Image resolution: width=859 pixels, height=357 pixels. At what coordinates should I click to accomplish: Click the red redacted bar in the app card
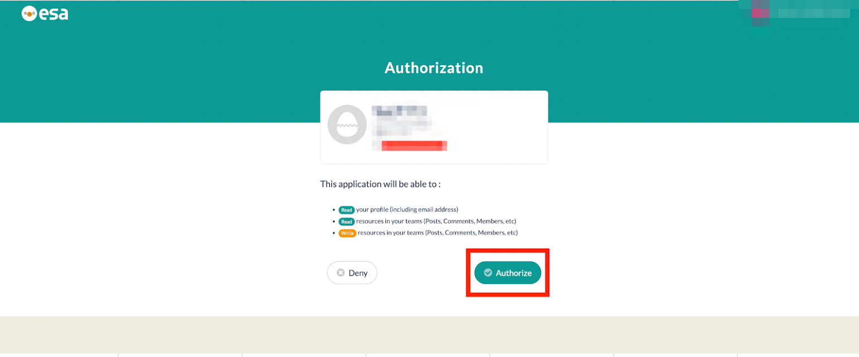click(414, 146)
